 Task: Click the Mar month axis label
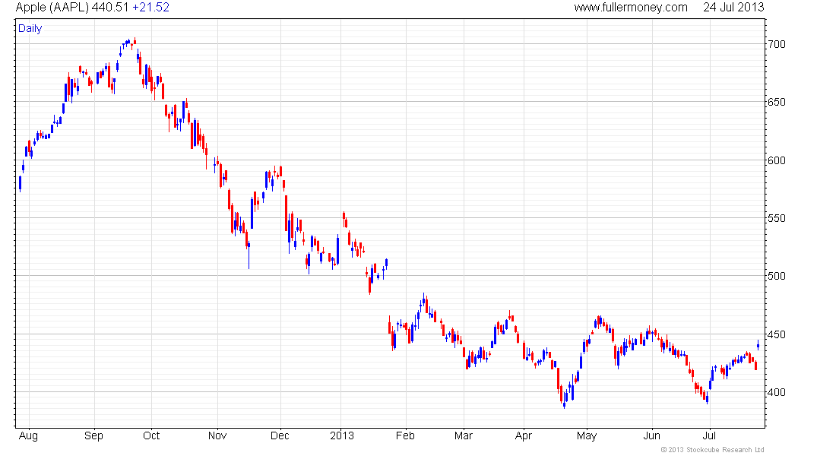pyautogui.click(x=464, y=435)
